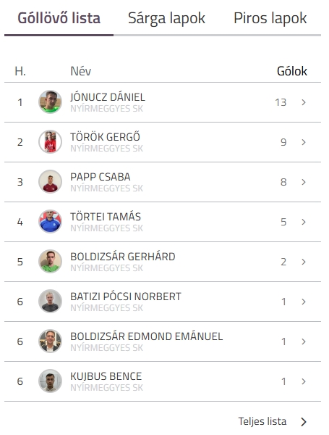Expand Boldizsár Edmond Emánuel row arrow

pyautogui.click(x=304, y=341)
